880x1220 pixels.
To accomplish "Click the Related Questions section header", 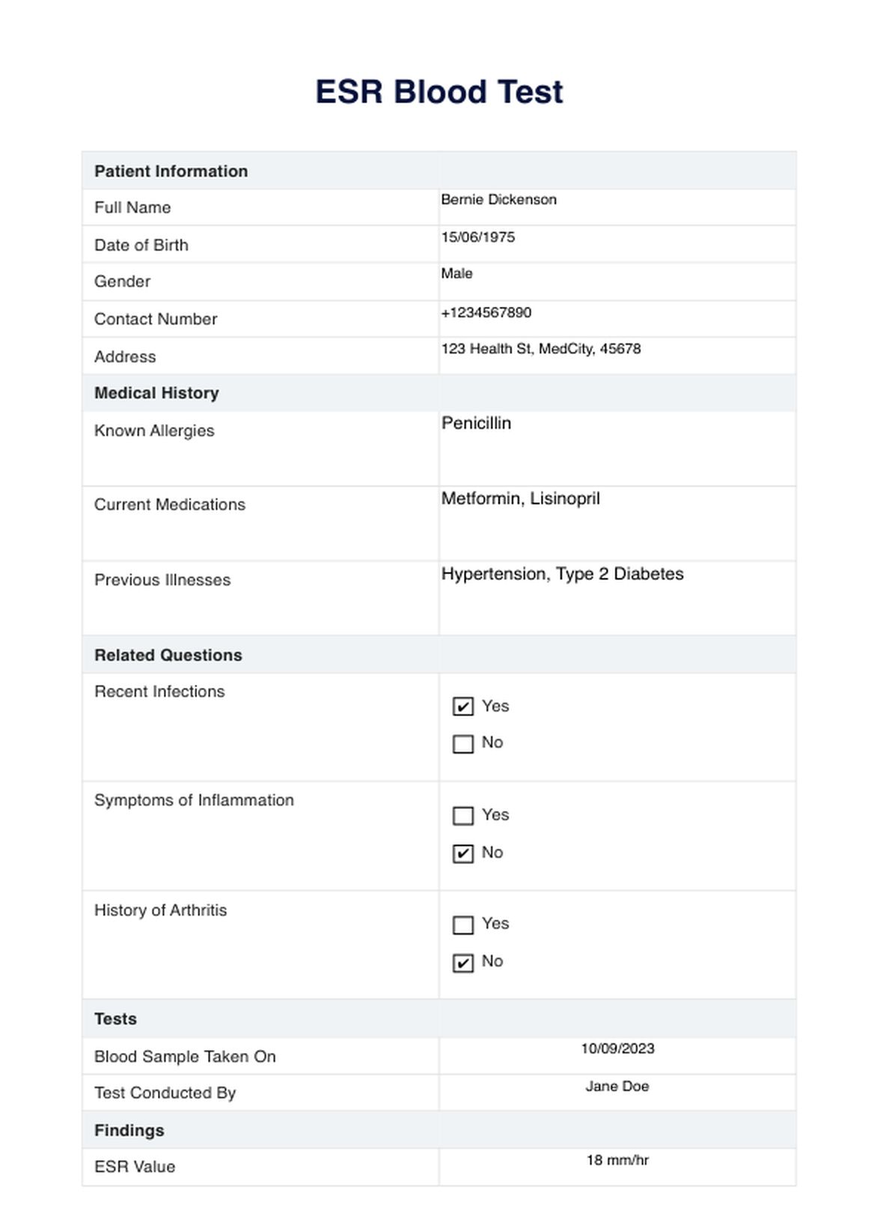I will 168,655.
